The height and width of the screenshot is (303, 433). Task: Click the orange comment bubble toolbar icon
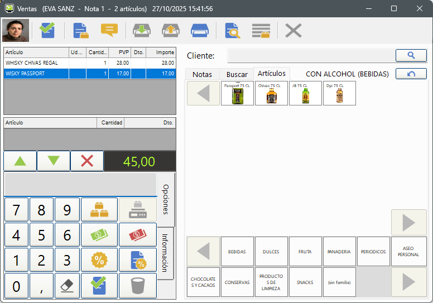pos(109,30)
